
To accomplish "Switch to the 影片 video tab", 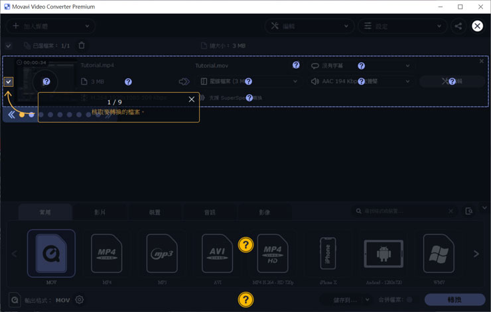I will click(100, 212).
